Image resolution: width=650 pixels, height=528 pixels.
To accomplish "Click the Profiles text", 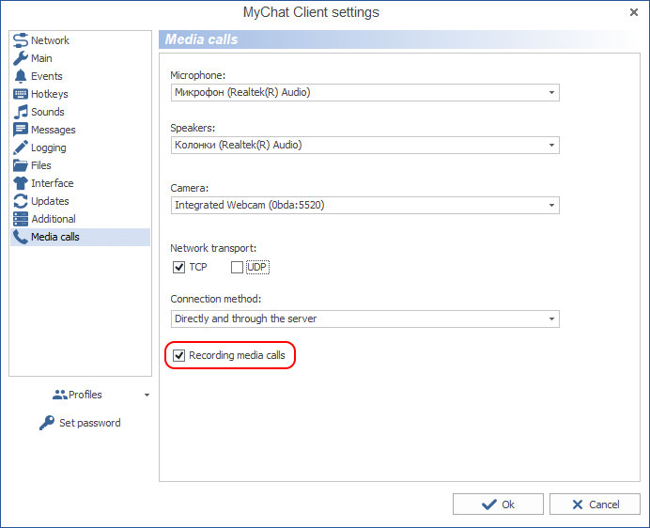I will (85, 395).
